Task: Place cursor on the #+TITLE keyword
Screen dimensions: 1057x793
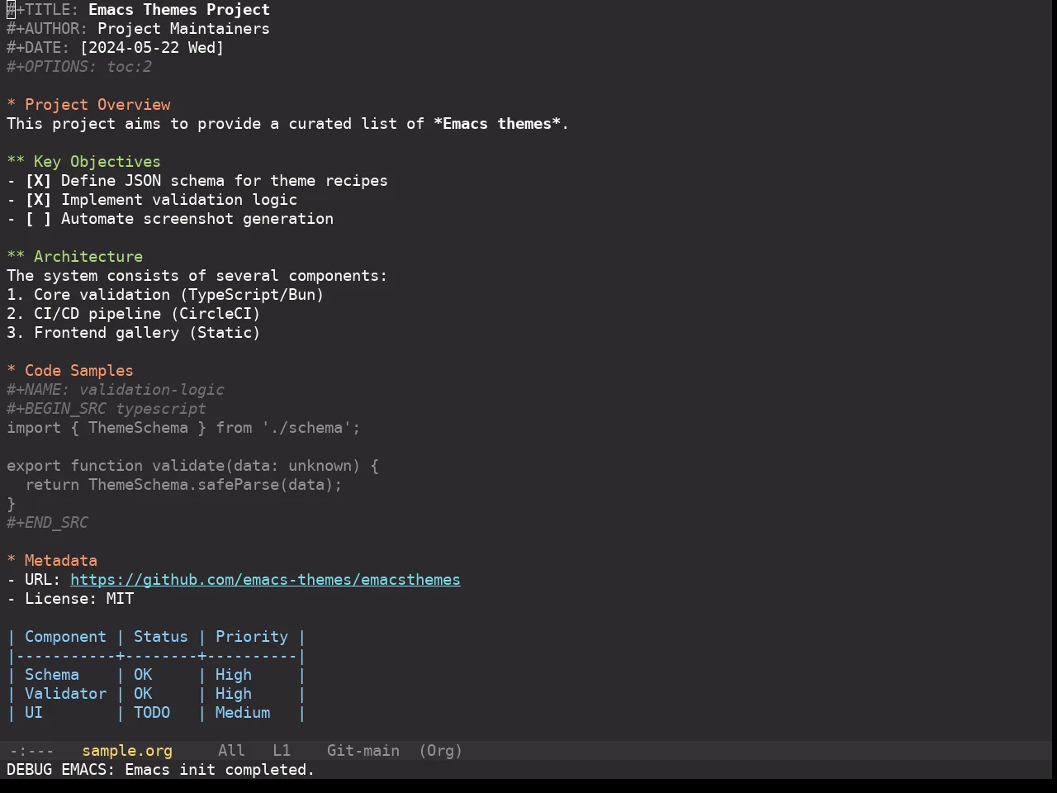Action: point(43,10)
